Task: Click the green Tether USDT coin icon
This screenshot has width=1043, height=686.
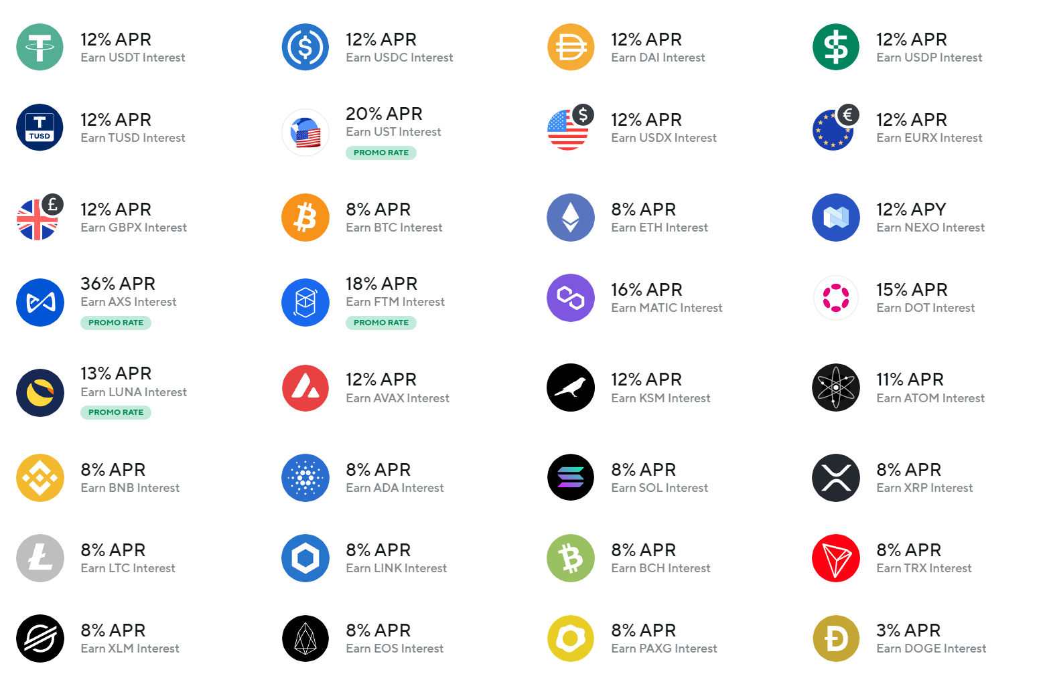Action: coord(40,47)
